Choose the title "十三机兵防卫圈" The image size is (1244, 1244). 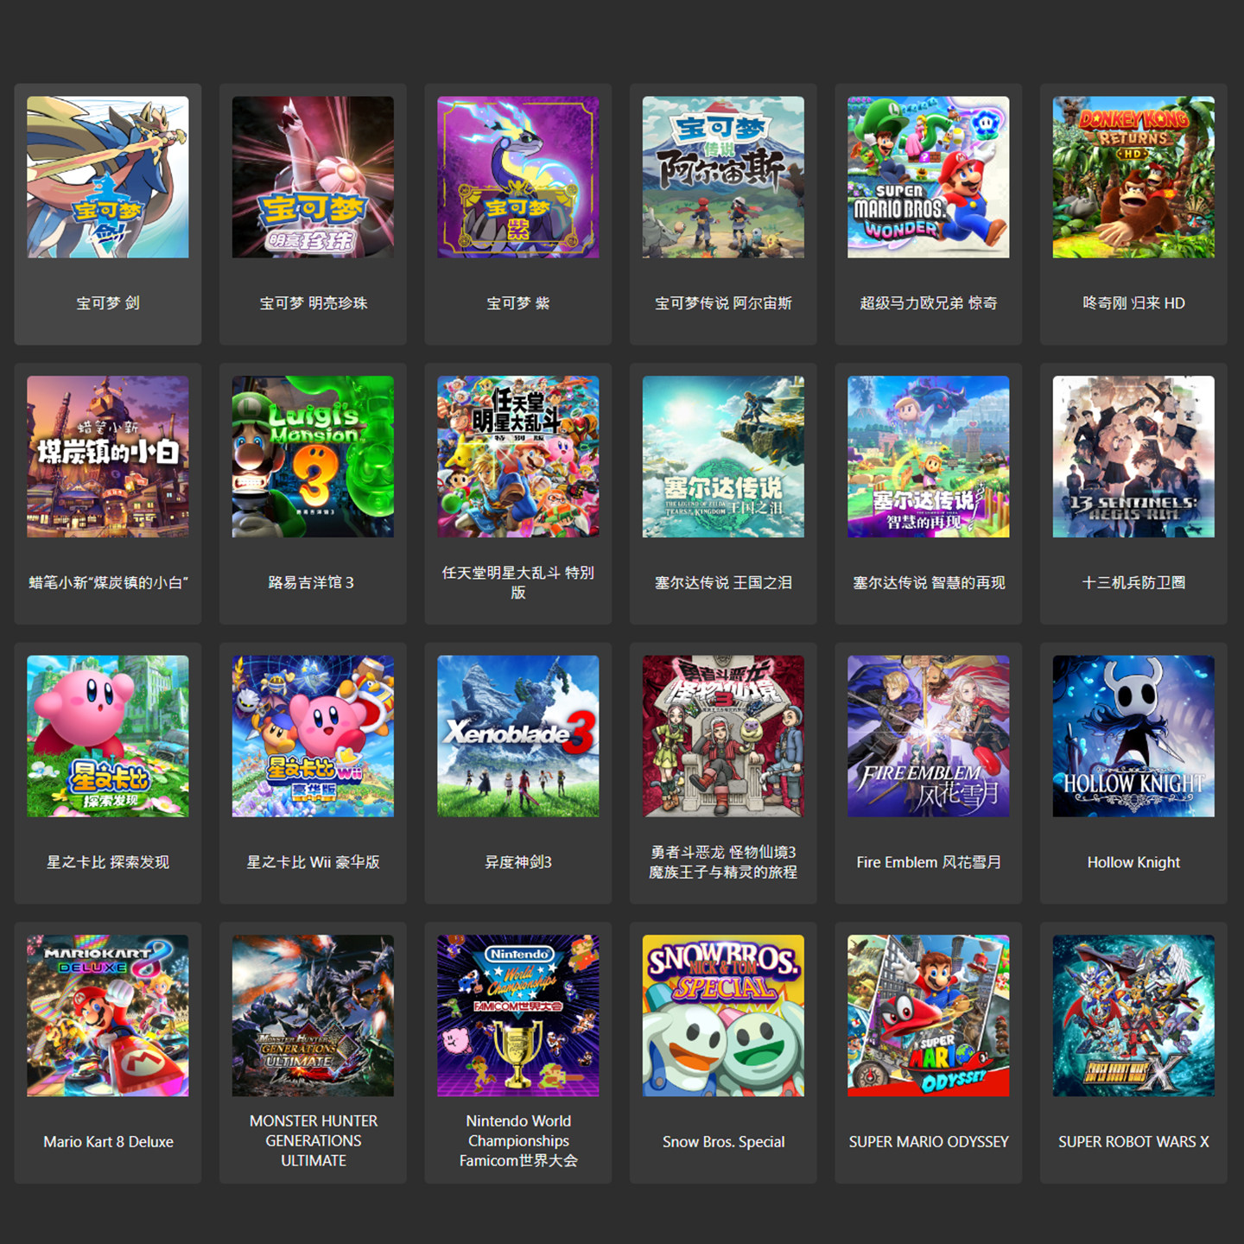(1133, 583)
